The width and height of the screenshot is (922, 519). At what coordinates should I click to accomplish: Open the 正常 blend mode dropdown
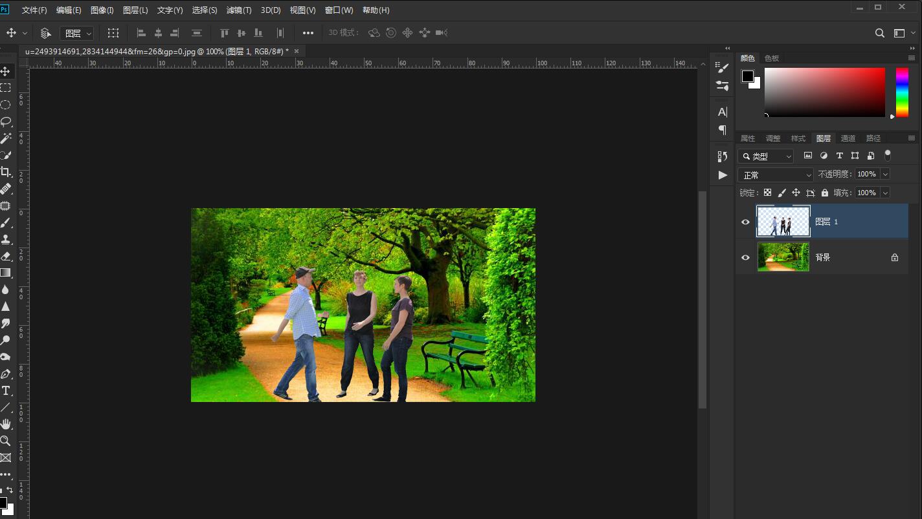tap(775, 175)
